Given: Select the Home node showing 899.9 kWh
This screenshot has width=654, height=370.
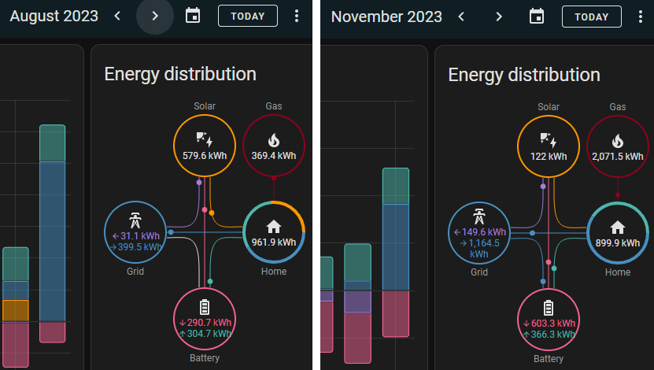Looking at the screenshot, I should pyautogui.click(x=618, y=233).
